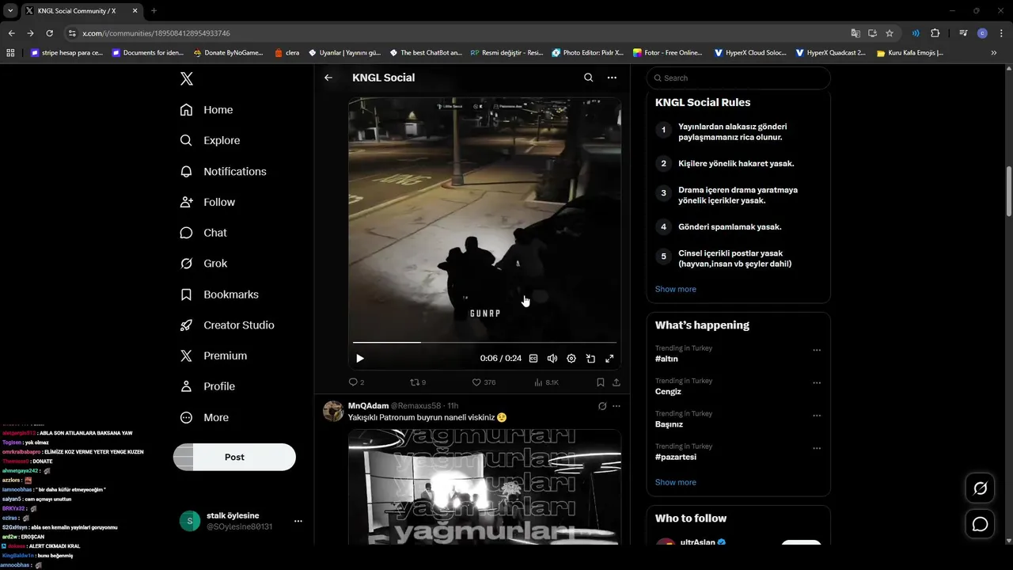This screenshot has width=1013, height=570.
Task: Open options for #pazartesi trend
Action: (x=817, y=448)
